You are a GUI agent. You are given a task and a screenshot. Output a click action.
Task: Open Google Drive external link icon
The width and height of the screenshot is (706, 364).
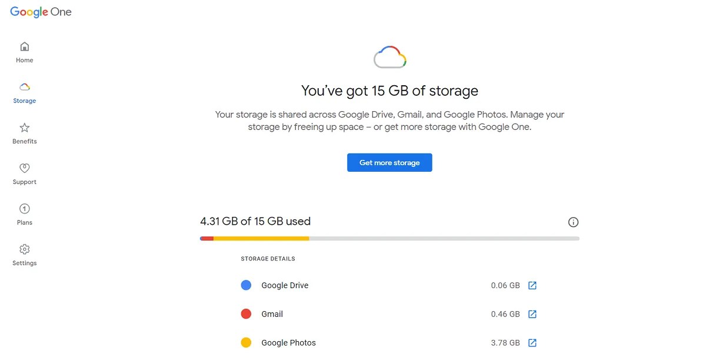click(x=532, y=286)
